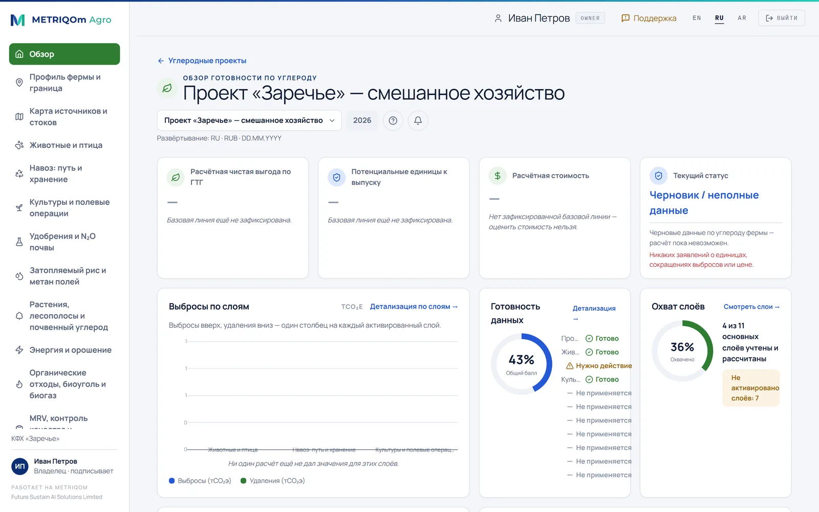Select the RU language option
The width and height of the screenshot is (819, 512).
click(719, 18)
